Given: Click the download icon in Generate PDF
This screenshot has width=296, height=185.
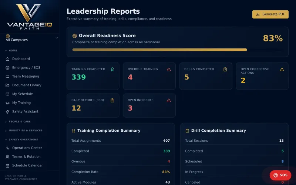Looking at the screenshot, I should [258, 14].
